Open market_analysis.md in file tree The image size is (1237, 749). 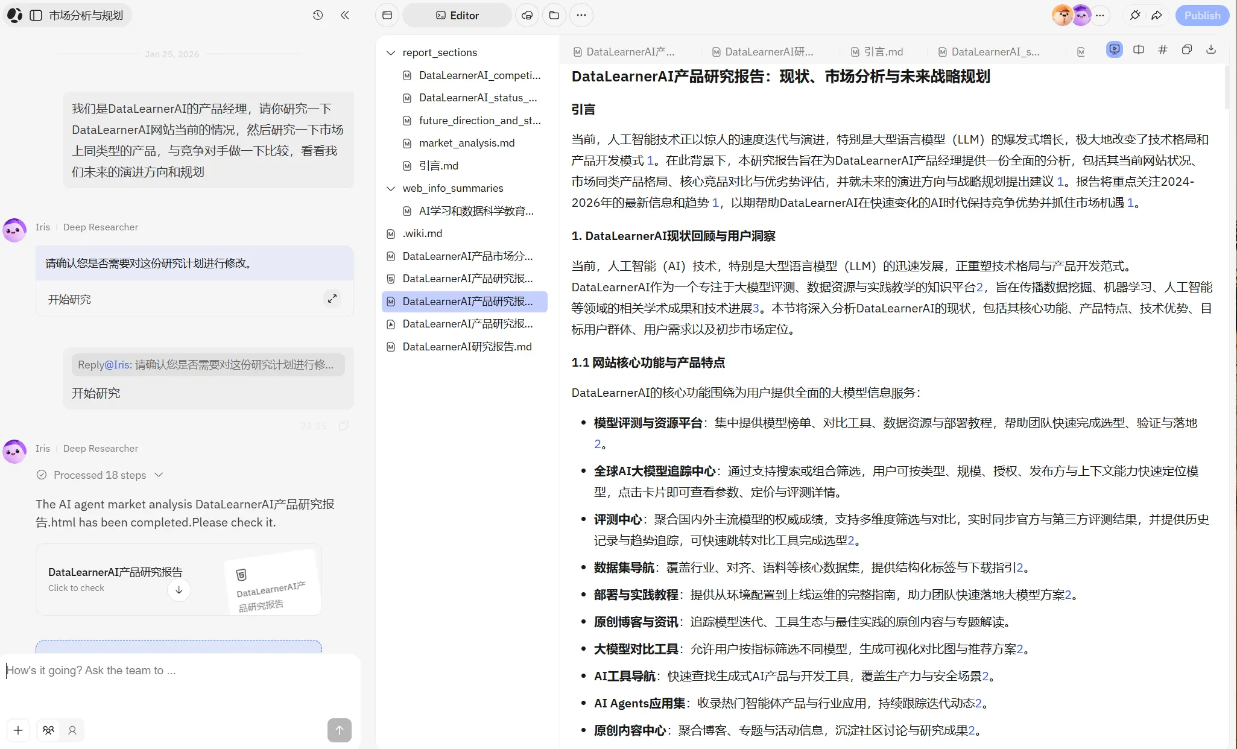click(x=466, y=143)
